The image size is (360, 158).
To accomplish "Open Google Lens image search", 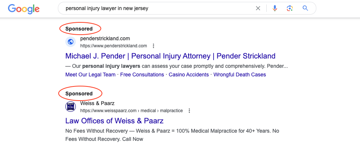I will pos(289,8).
